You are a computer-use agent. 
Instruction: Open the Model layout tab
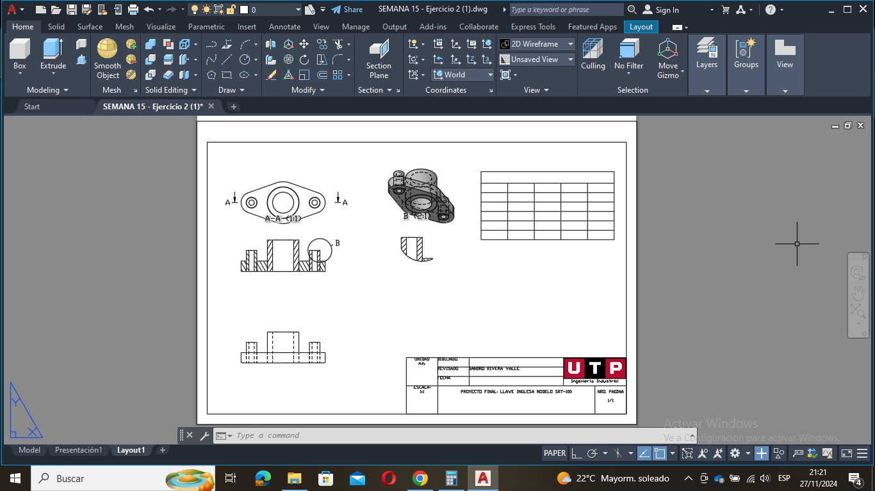click(x=29, y=450)
